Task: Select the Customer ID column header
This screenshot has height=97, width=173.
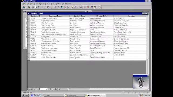Action: pos(35,16)
